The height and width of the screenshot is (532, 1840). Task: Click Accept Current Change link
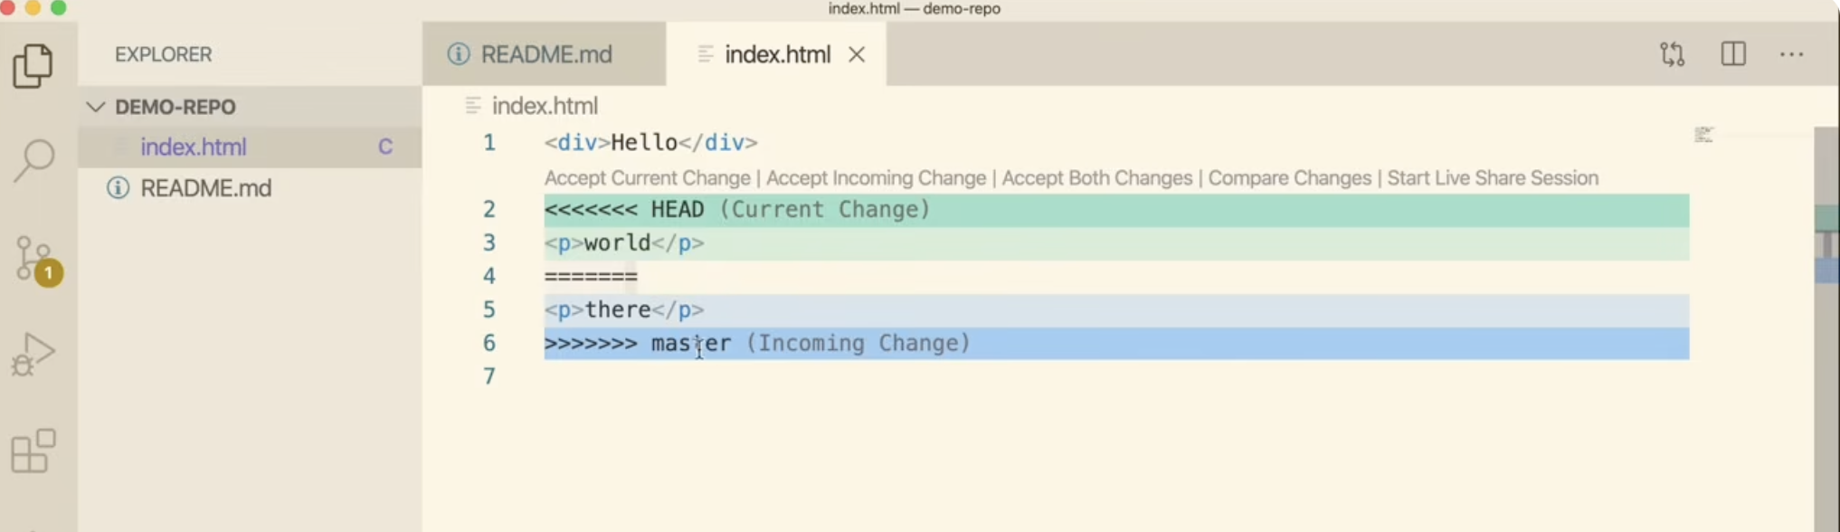point(647,178)
